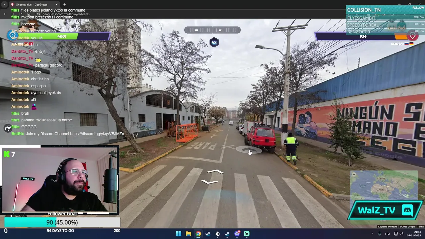
Task: Close the Ongoing duel GeoGuessr tab
Action: [x=56, y=4]
